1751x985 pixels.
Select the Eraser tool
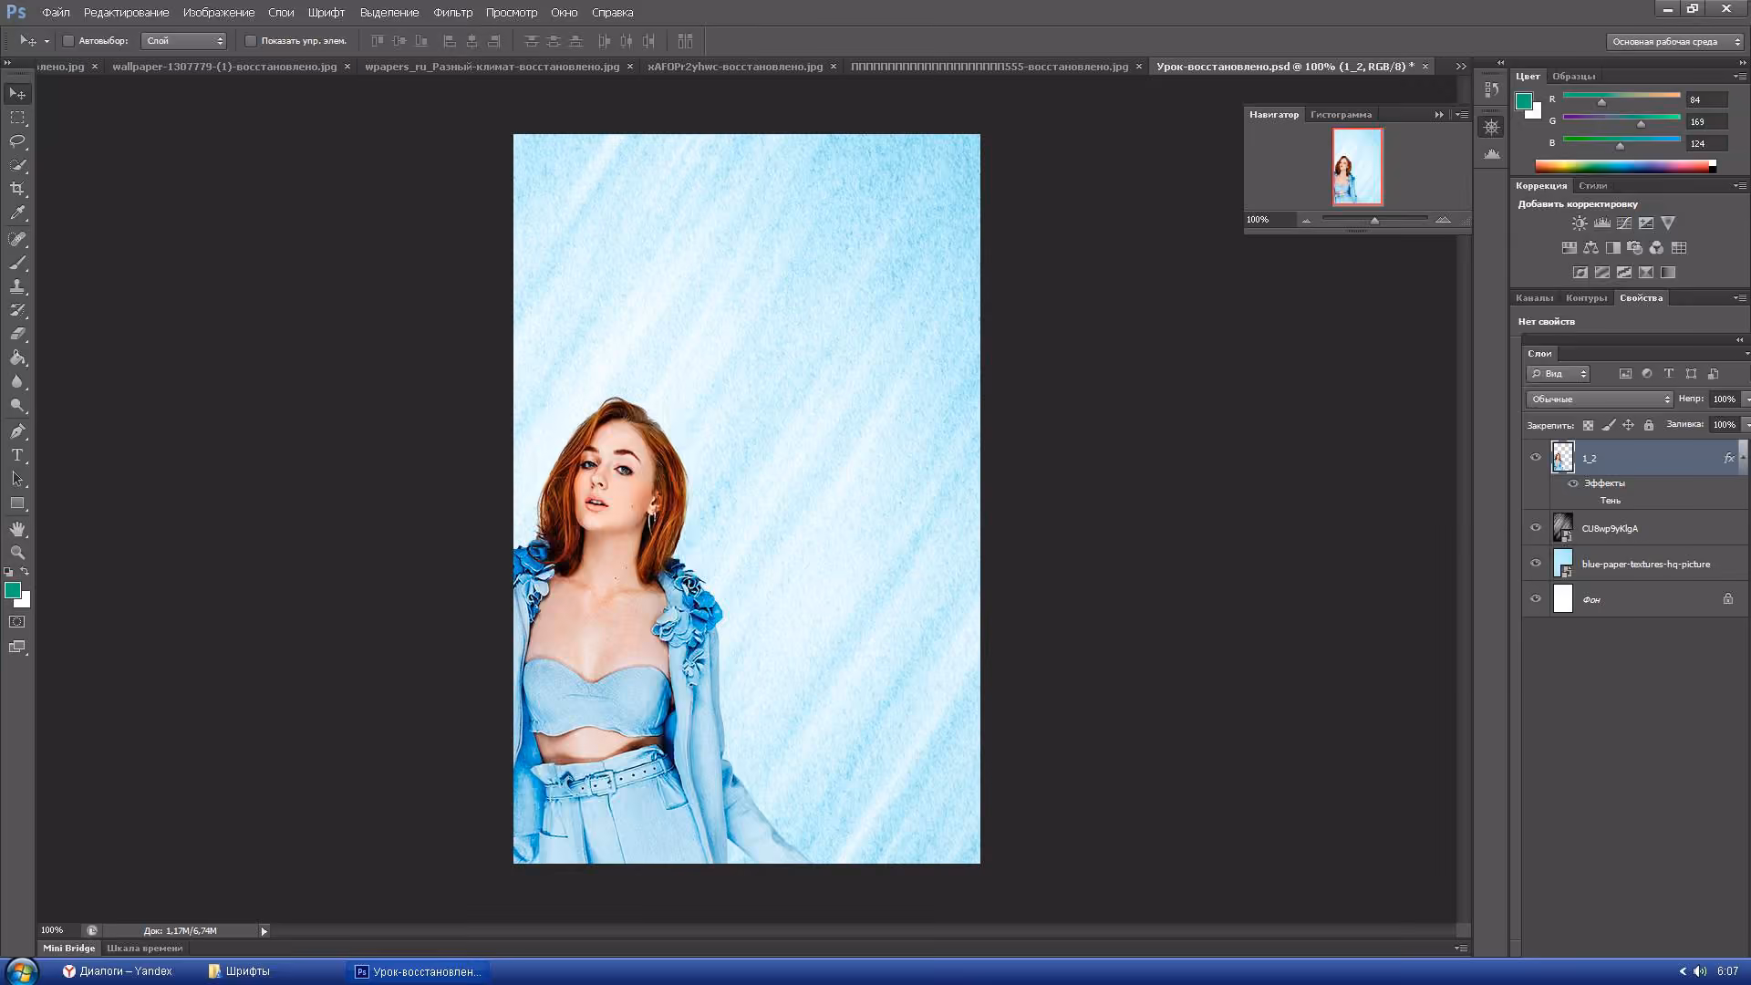click(17, 334)
